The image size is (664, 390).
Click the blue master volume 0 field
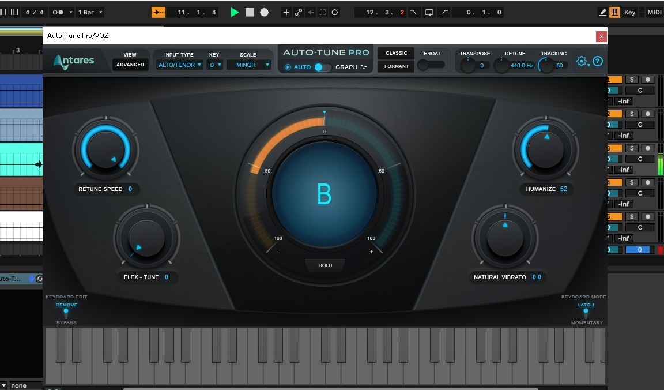click(x=640, y=250)
